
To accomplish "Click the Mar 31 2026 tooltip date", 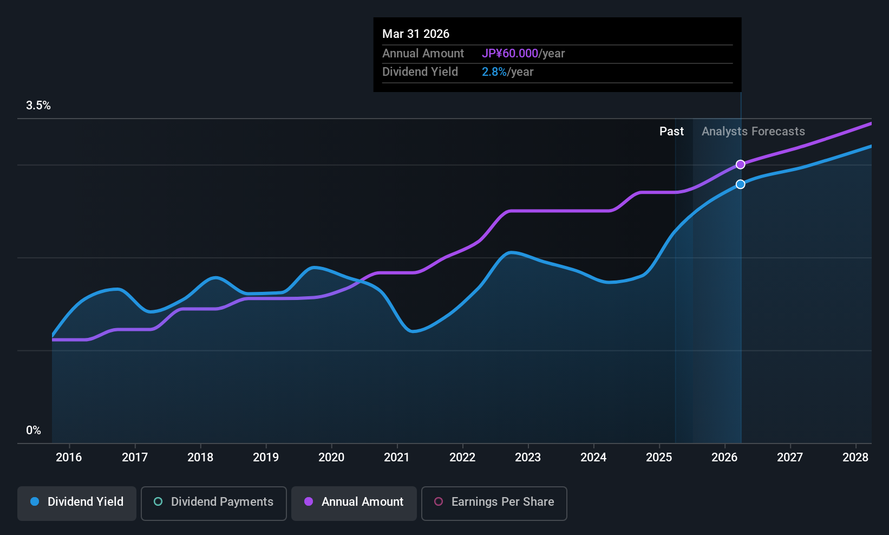I will click(x=416, y=34).
